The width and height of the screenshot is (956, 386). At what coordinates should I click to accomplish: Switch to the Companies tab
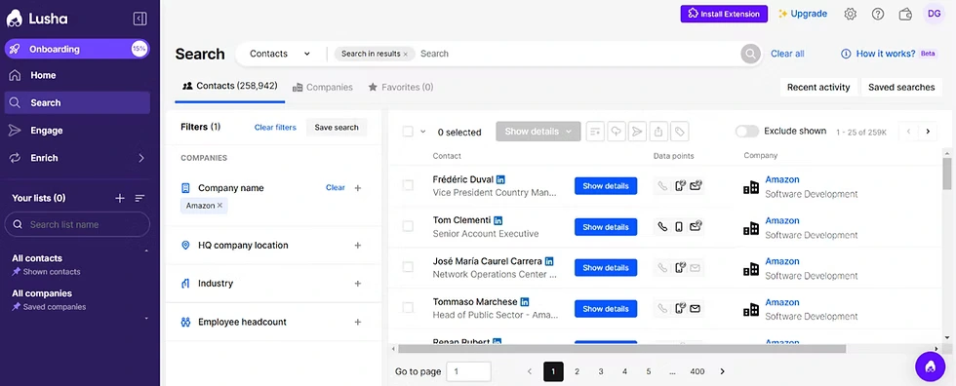click(x=323, y=87)
